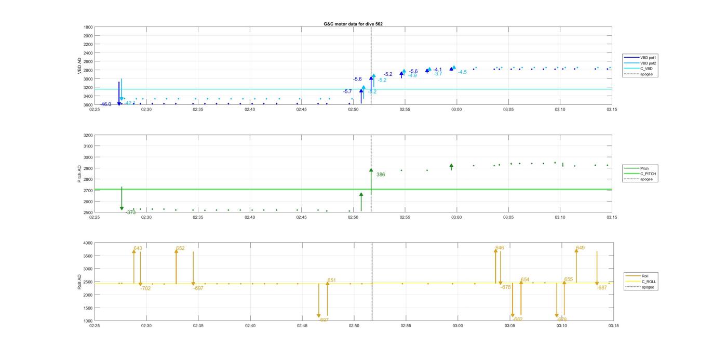Click "apogee" entry in the VBD legend
Image resolution: width=727 pixels, height=360 pixels.
pos(647,74)
